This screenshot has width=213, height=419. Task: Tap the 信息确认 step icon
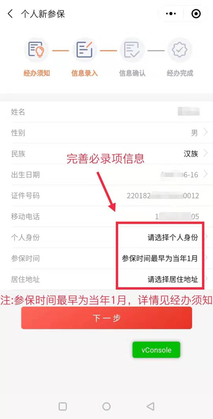click(x=132, y=50)
